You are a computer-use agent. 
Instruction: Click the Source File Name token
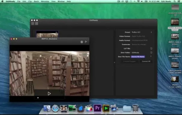138,57
